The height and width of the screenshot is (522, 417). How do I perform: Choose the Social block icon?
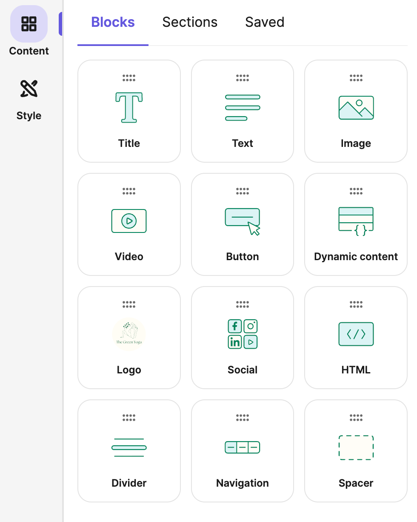click(x=242, y=334)
